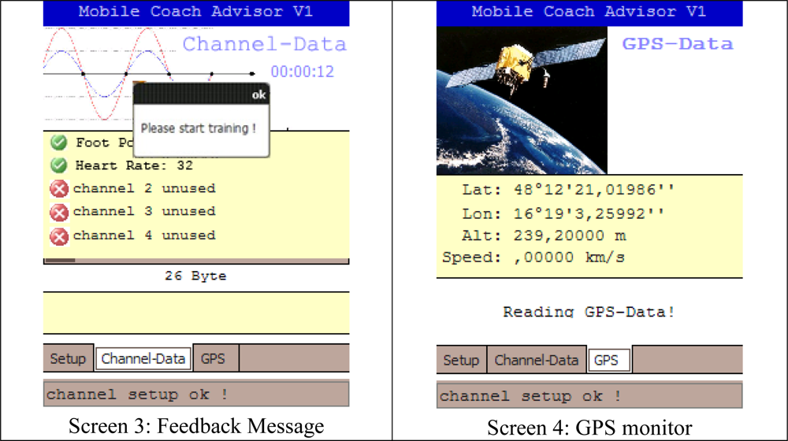Open the Setup tab in Screen 3
Viewport: 788px width, 441px height.
(68, 359)
